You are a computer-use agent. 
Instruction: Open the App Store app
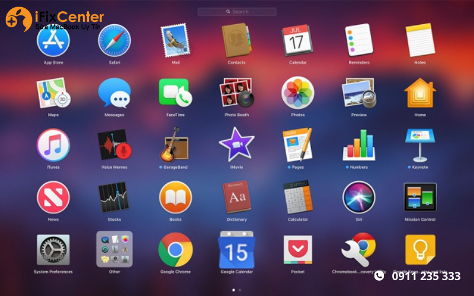tap(53, 40)
